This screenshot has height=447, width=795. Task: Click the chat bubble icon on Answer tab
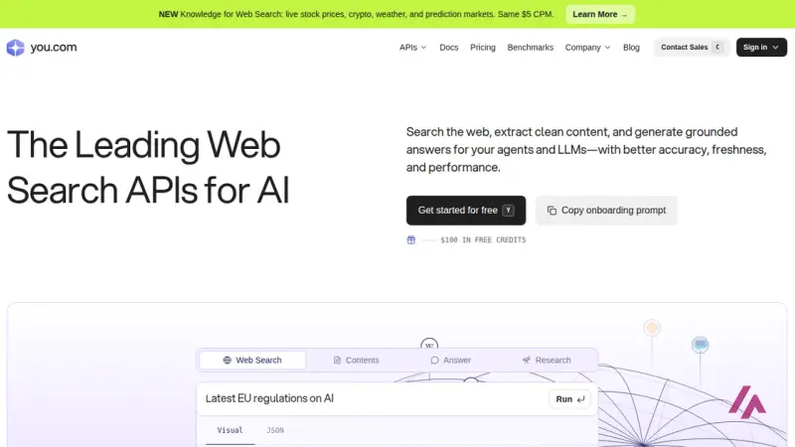tap(434, 360)
